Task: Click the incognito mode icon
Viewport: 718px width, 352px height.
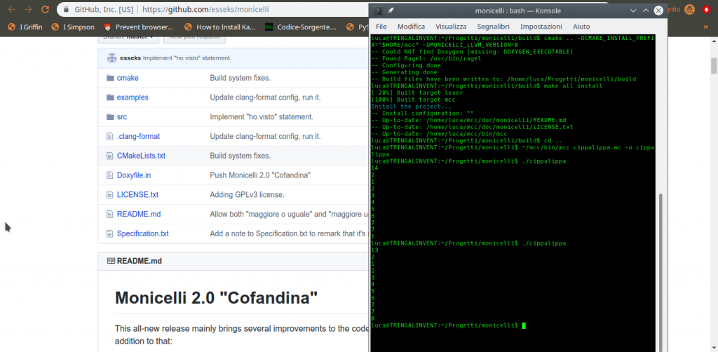Action: tap(690, 9)
